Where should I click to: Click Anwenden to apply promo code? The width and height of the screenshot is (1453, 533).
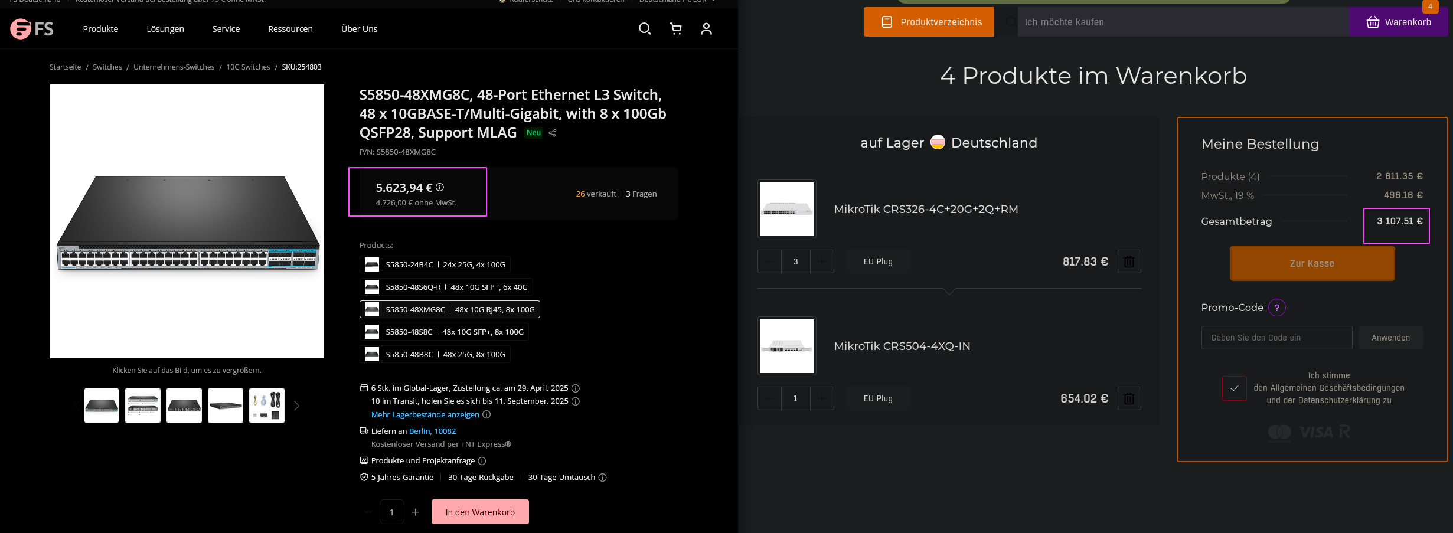1390,338
